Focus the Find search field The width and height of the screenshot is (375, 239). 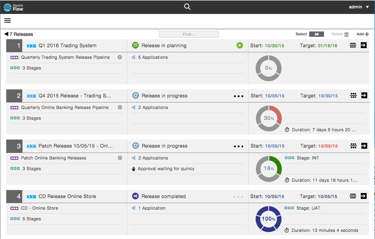pos(189,34)
